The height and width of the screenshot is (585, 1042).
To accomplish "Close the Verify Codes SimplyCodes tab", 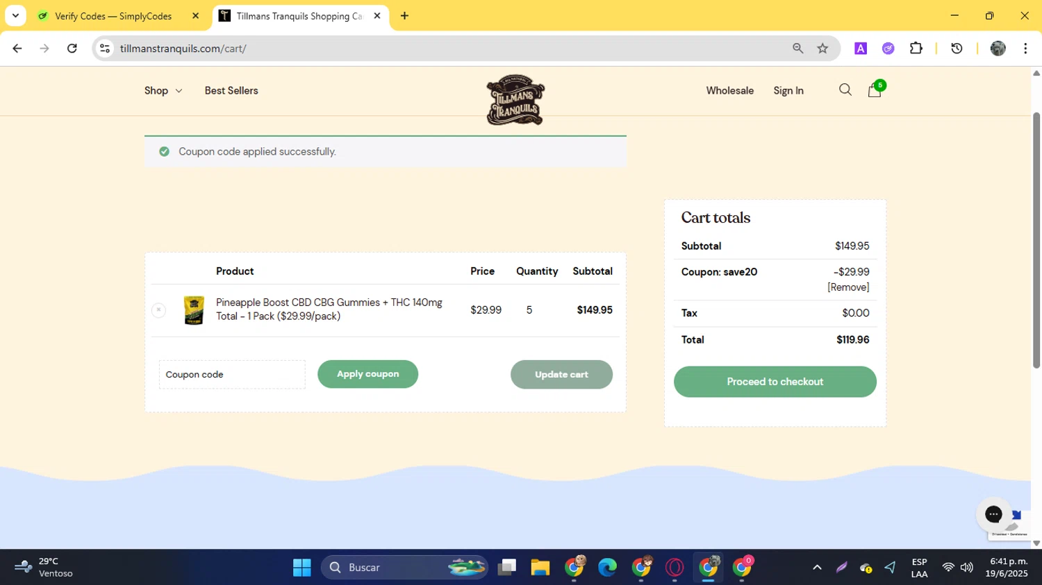I will point(196,16).
